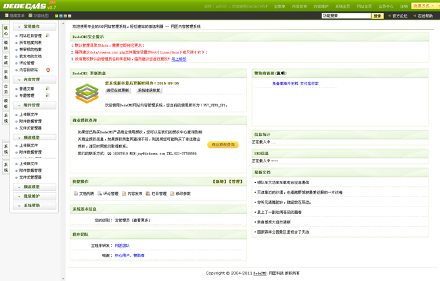Click into the 功能搜索 search field
Viewport: 440px width, 281px height.
click(x=345, y=16)
